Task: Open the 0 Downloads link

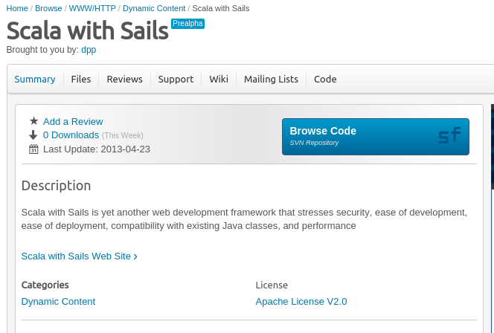Action: coord(71,135)
